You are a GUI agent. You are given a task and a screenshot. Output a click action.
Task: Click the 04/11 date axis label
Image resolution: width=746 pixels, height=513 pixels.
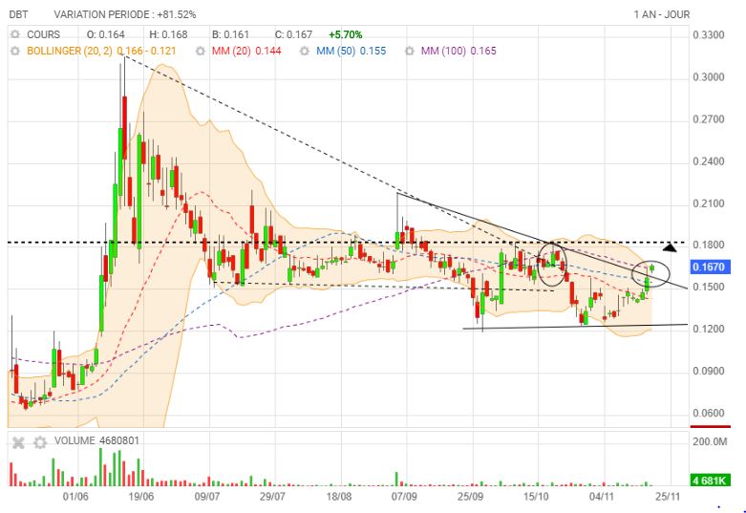[602, 497]
